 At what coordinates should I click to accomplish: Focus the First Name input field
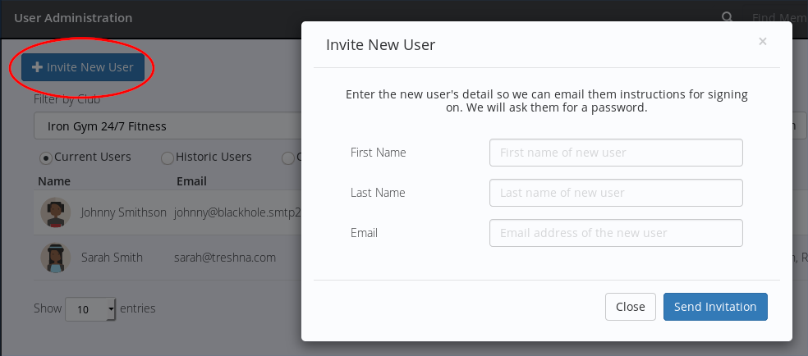[616, 153]
